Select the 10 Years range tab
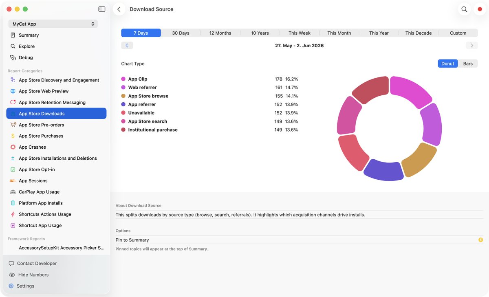The width and height of the screenshot is (489, 297). [x=260, y=33]
